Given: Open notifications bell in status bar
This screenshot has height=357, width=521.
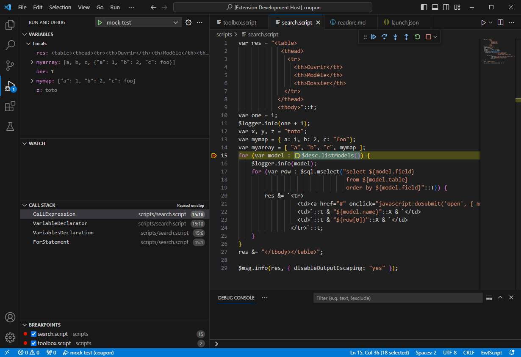Looking at the screenshot, I should 512,352.
